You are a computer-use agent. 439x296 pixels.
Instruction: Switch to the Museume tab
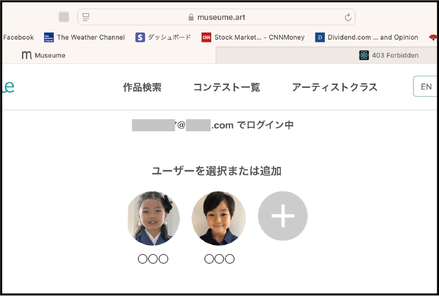(109, 55)
